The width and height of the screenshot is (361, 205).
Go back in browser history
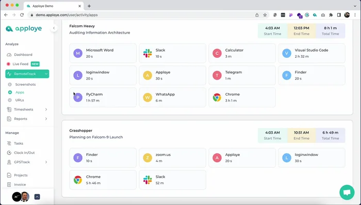pyautogui.click(x=6, y=15)
